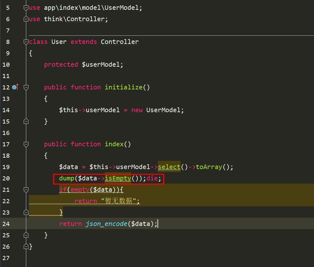Click fold end marker at line 26
Image resolution: width=314 pixels, height=267 pixels.
point(26,246)
